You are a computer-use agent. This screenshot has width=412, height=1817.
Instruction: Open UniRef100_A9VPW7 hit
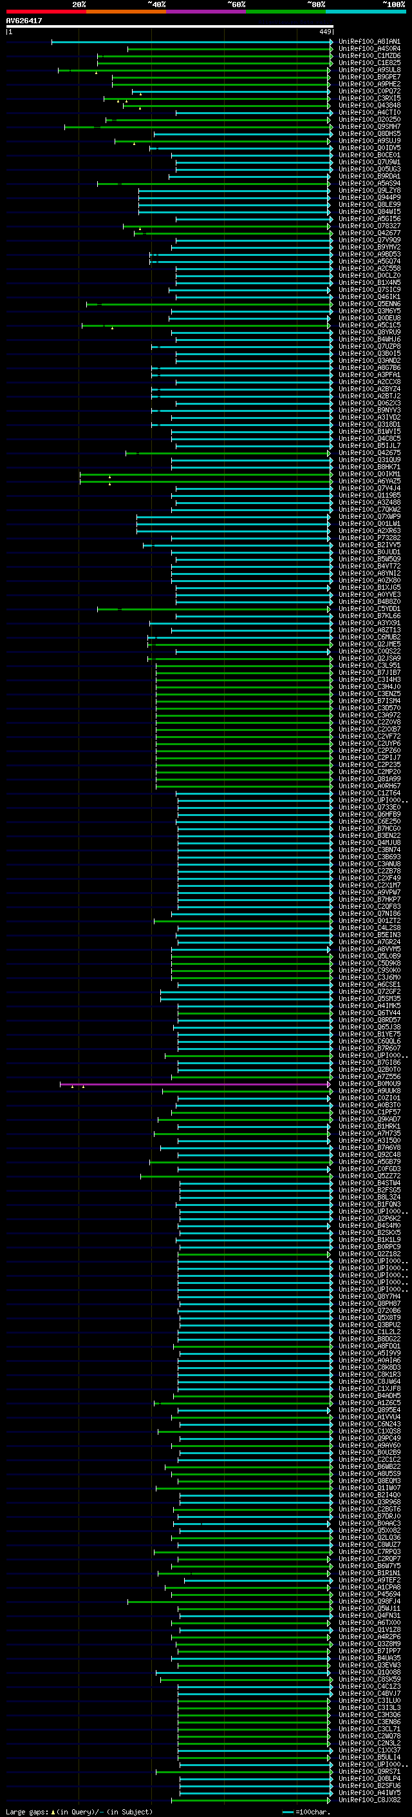(x=369, y=892)
